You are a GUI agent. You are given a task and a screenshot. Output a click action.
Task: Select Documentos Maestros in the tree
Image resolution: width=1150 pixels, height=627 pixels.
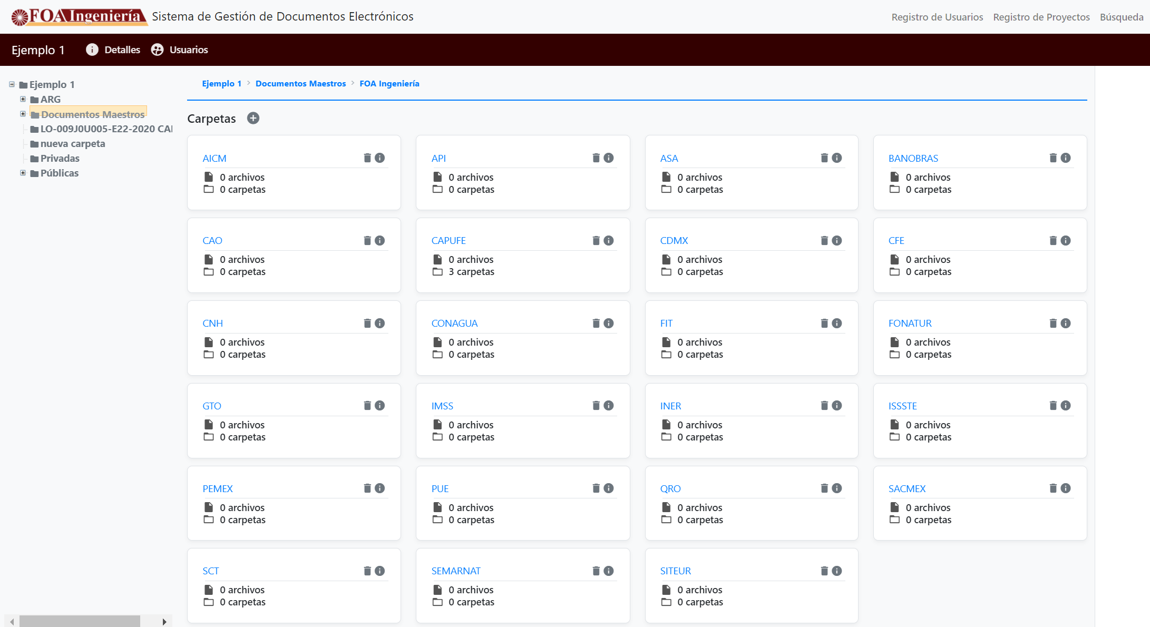coord(88,114)
